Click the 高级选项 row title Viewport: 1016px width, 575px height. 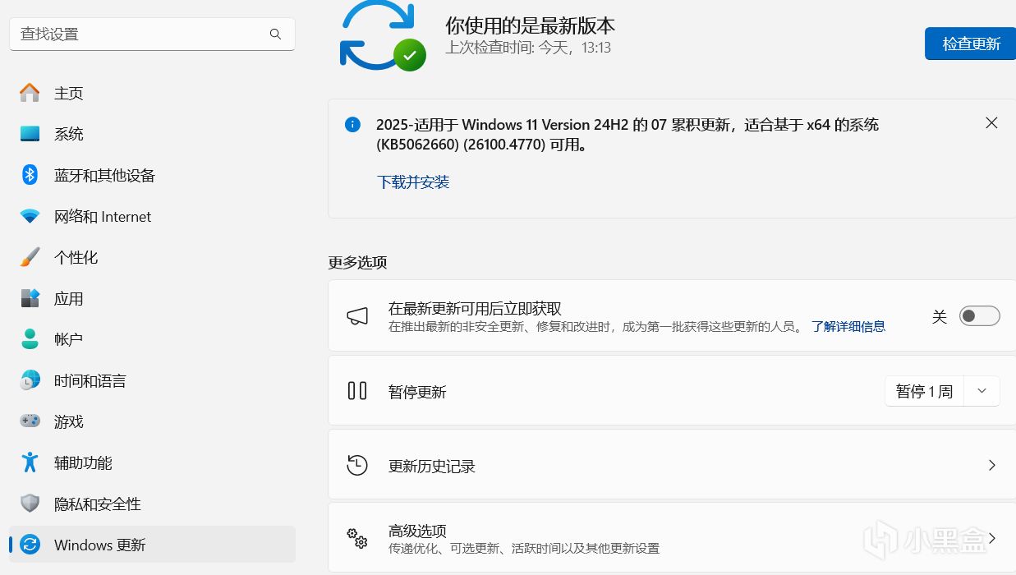(417, 531)
